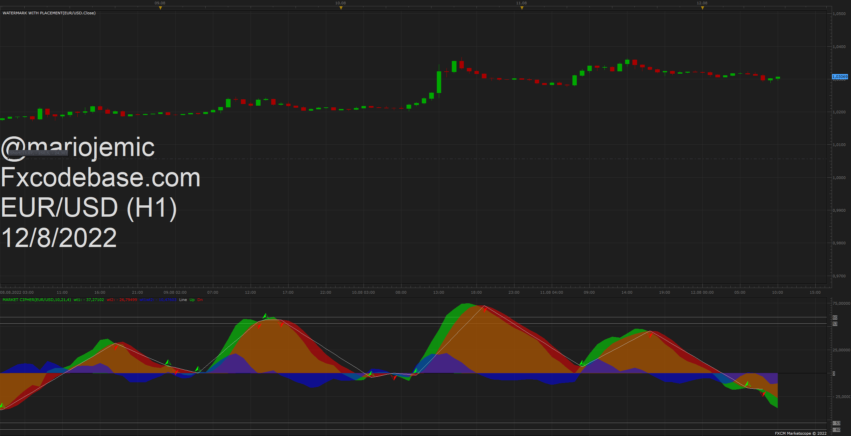Click the 09.08 day marker triangle
The image size is (851, 436).
[x=160, y=8]
